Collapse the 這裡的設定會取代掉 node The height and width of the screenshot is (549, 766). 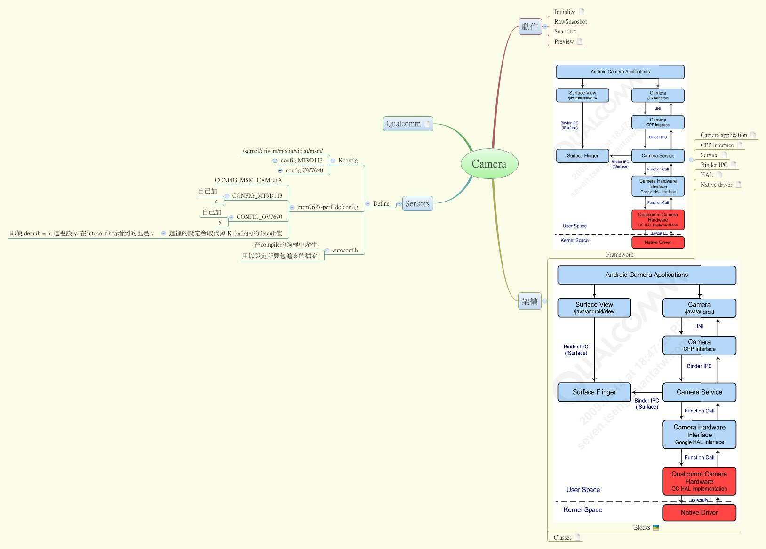(163, 233)
